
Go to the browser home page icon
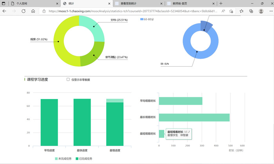coord(33,11)
